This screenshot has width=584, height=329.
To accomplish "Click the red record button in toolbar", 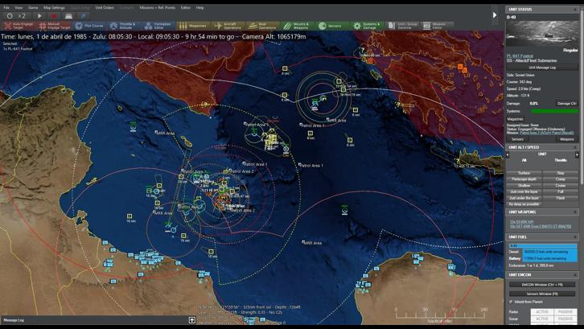I will coord(54,16).
